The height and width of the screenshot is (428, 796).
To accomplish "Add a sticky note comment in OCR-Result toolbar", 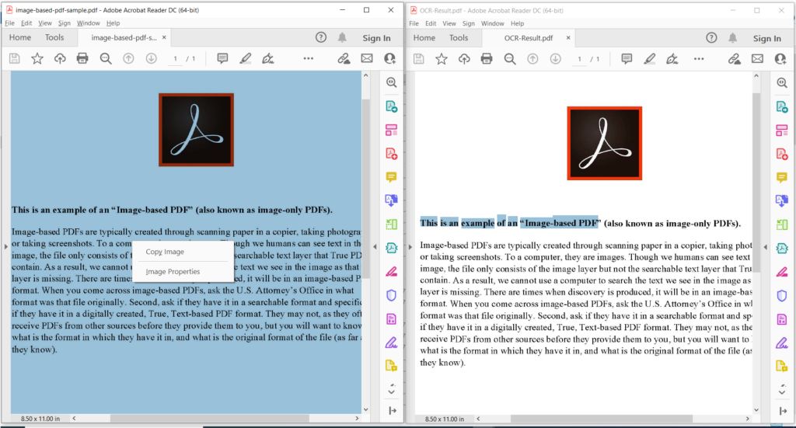I will [627, 59].
